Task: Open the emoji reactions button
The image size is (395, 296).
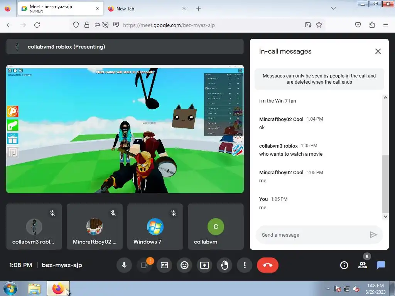Action: (x=184, y=265)
